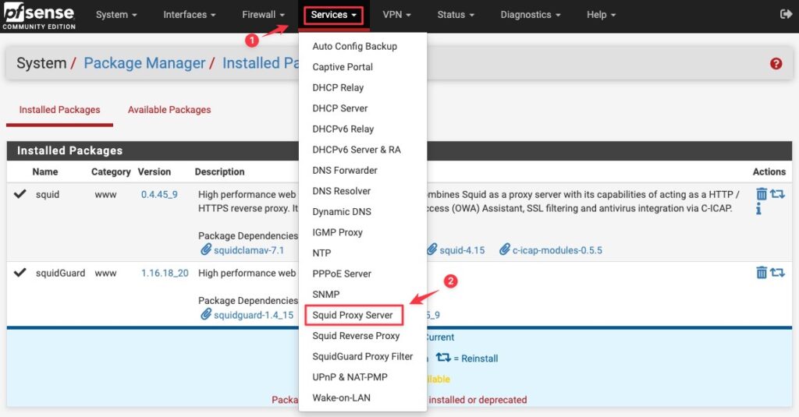Follow the Installed Packages breadcrumb link
Screen dimensions: 799x417
(261, 63)
